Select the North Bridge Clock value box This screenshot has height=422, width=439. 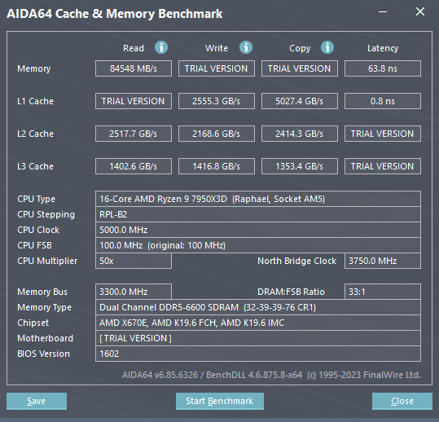point(383,261)
